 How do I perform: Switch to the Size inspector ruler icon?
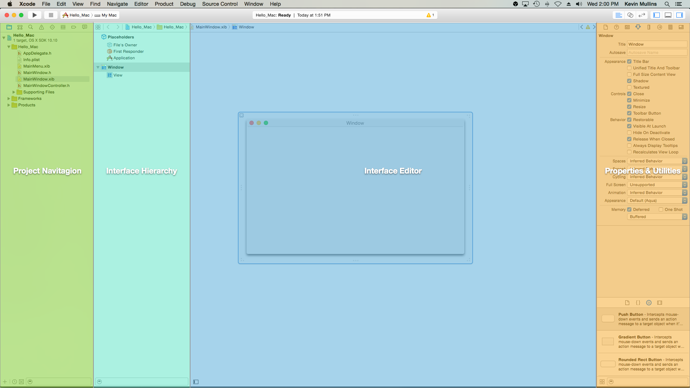(x=649, y=27)
